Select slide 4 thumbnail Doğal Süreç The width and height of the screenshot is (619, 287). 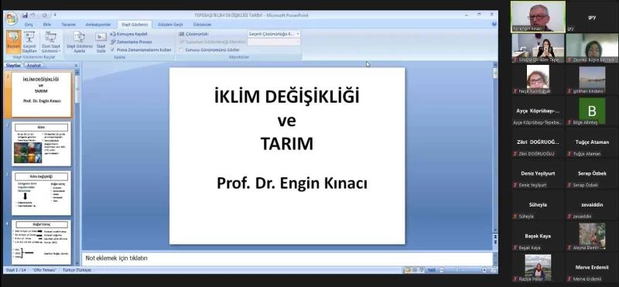[x=42, y=242]
